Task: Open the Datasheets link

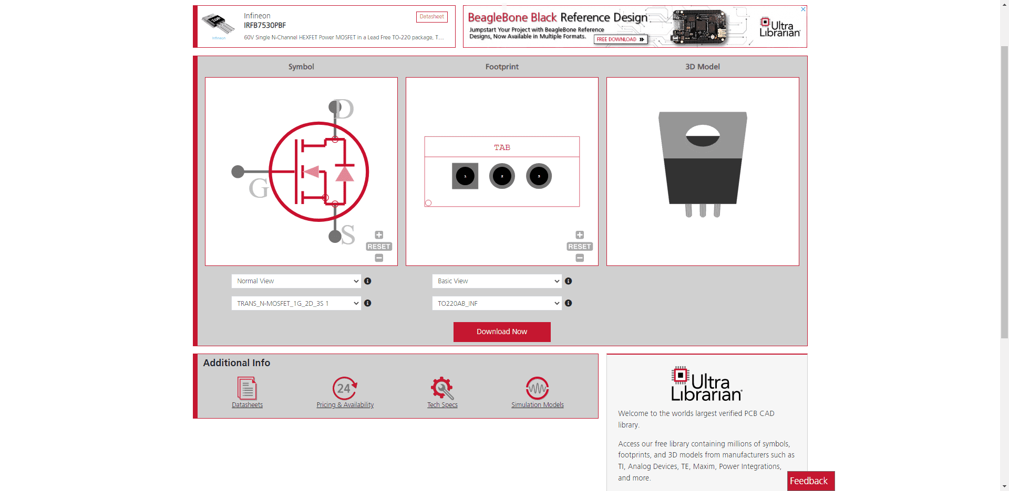Action: 248,405
